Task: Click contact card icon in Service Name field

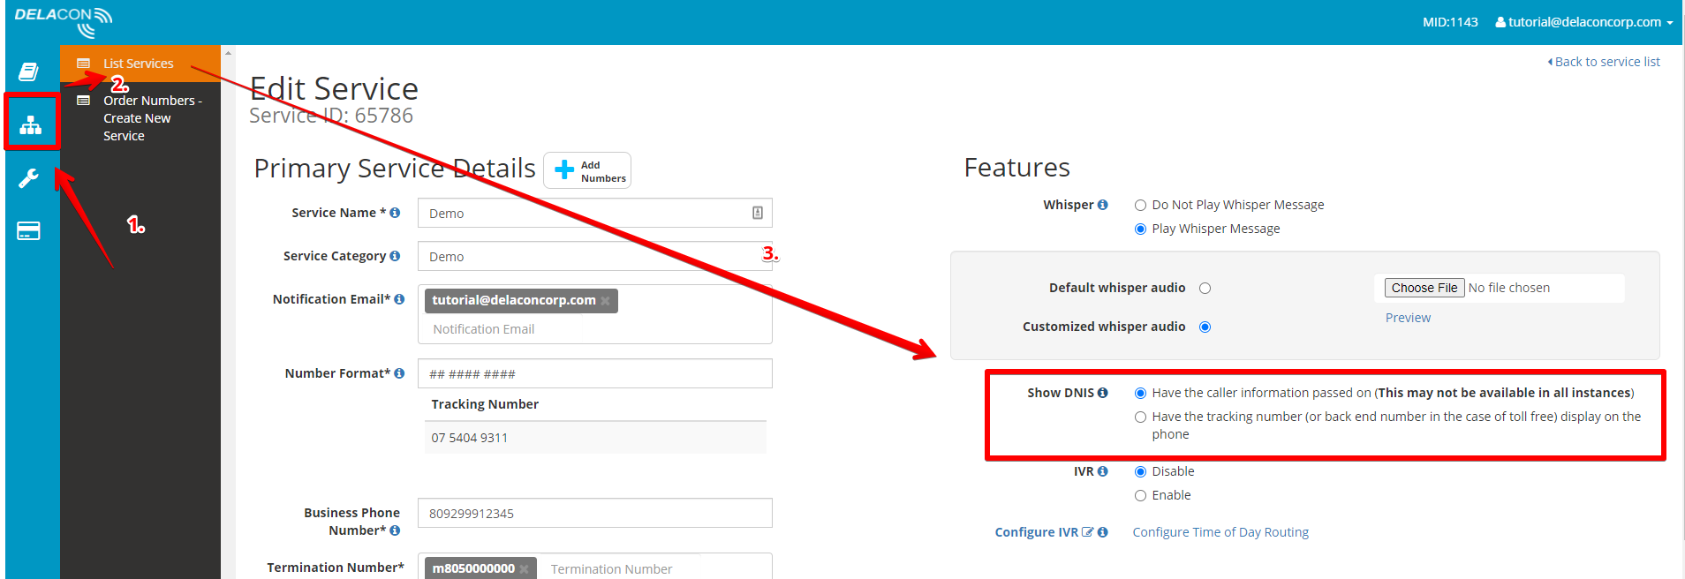Action: point(757,213)
